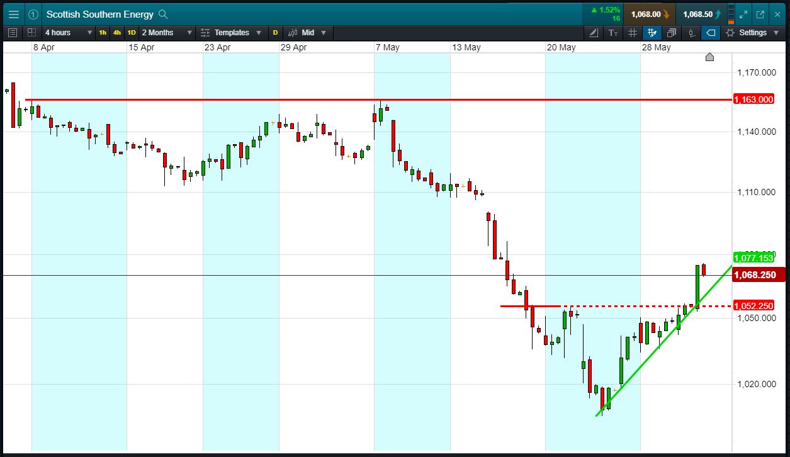Open the 4 hours interval dropdown
Viewport: 790px width, 457px height.
pos(69,33)
